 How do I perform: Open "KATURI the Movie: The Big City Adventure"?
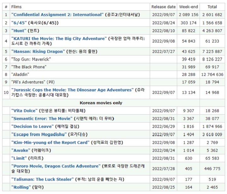tap(59, 39)
